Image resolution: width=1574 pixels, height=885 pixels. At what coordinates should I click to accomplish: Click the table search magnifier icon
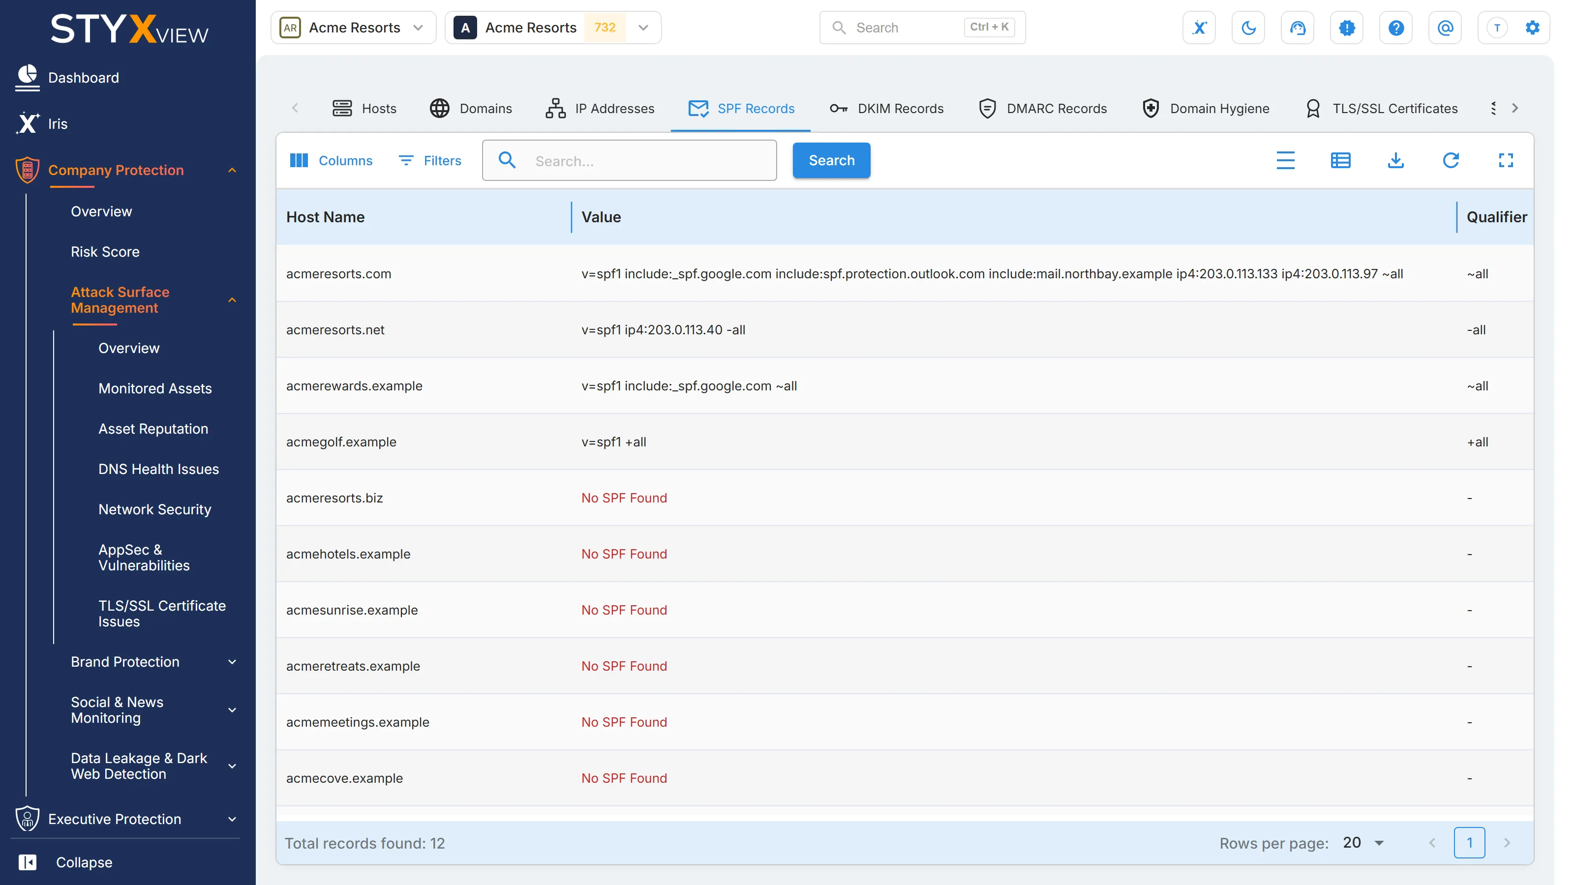[507, 161]
